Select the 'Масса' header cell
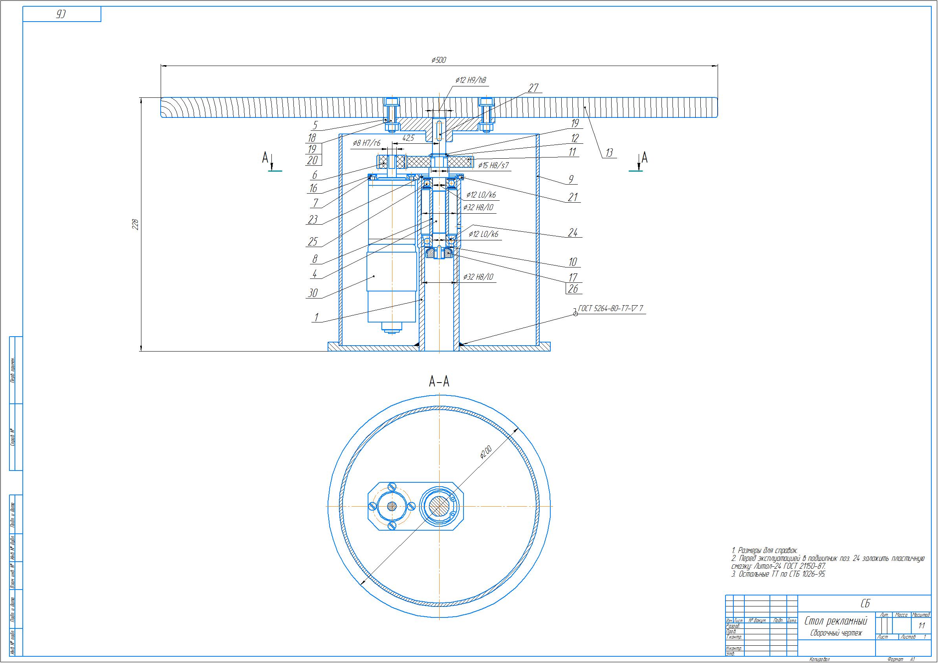 [901, 614]
